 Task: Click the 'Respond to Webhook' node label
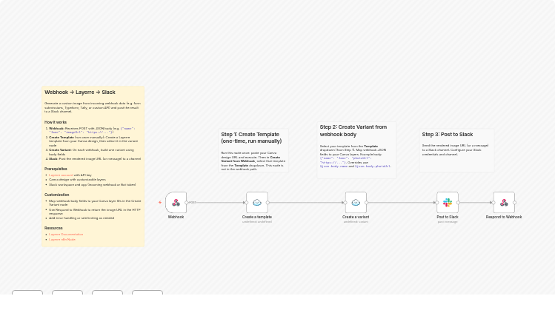pyautogui.click(x=504, y=217)
